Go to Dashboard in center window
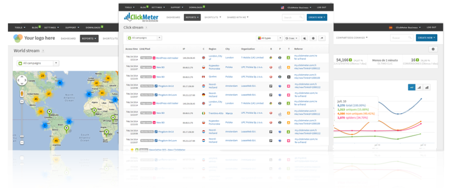 (173, 17)
